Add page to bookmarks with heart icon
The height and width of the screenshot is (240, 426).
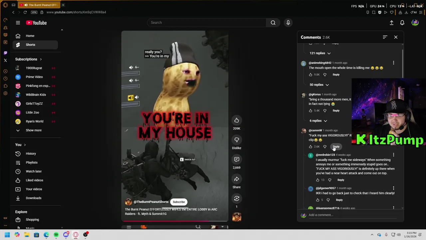[x=392, y=12]
